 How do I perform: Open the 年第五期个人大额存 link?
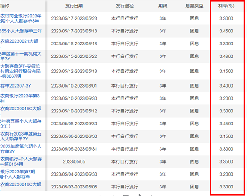[21, 124]
